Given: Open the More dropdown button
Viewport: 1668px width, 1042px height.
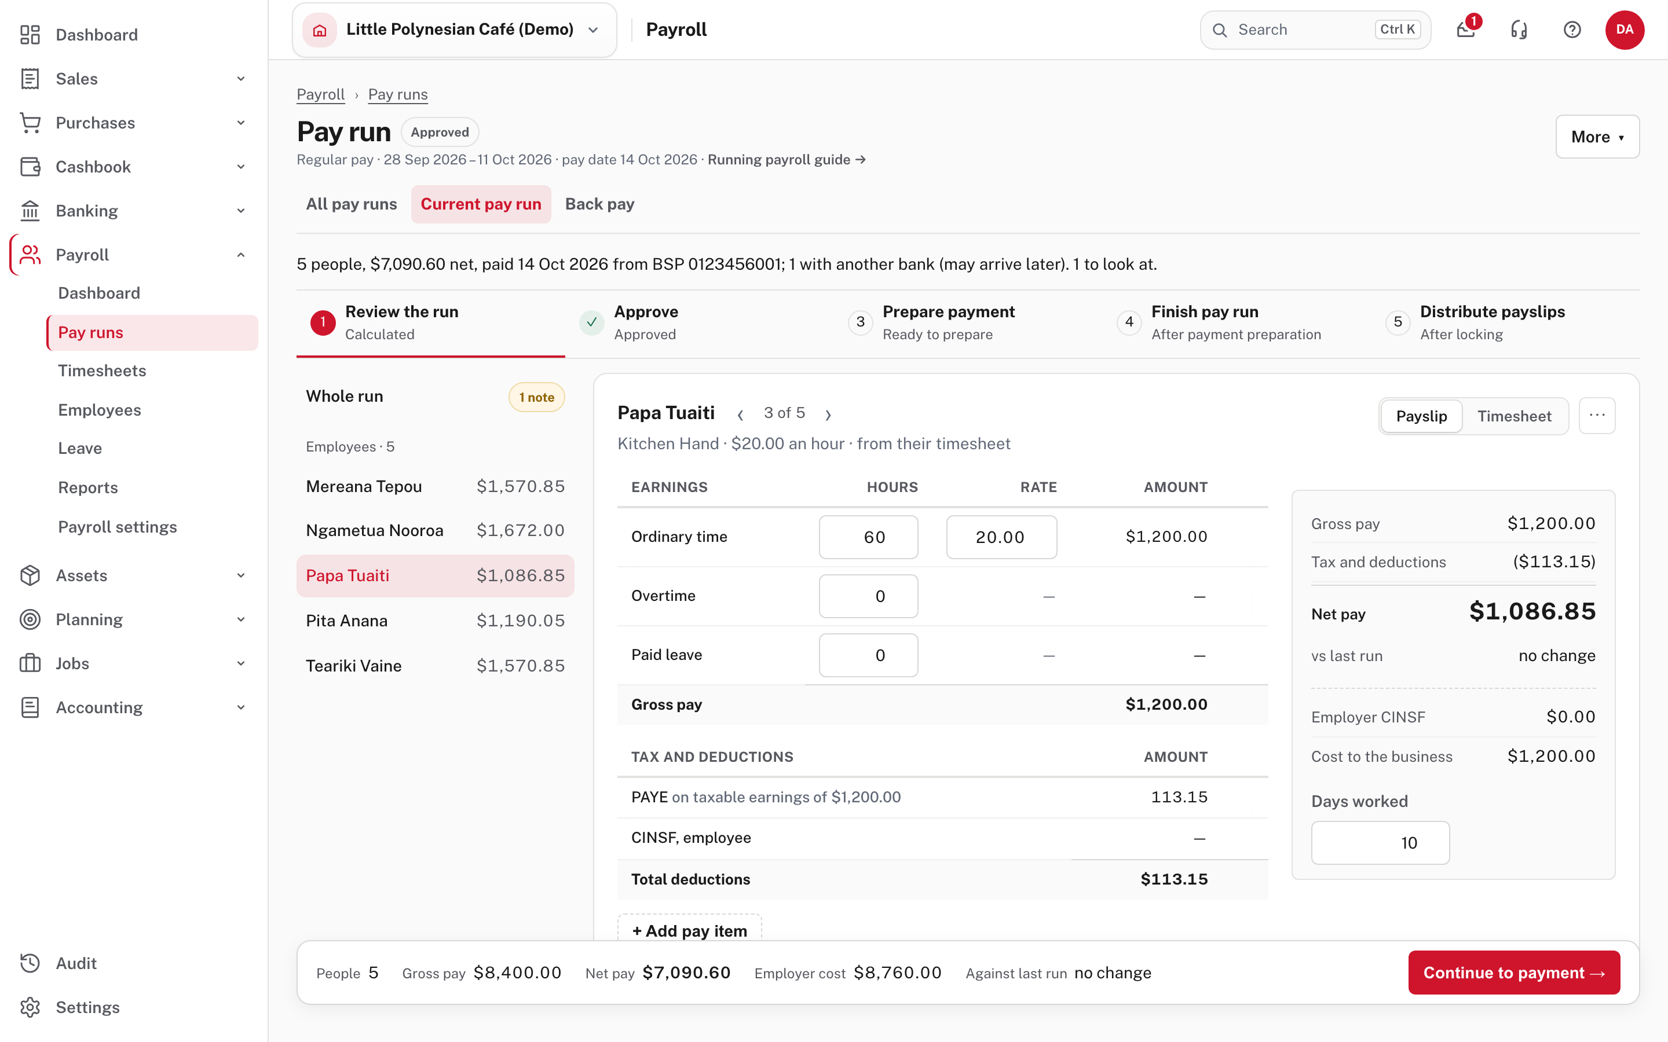Looking at the screenshot, I should tap(1597, 137).
